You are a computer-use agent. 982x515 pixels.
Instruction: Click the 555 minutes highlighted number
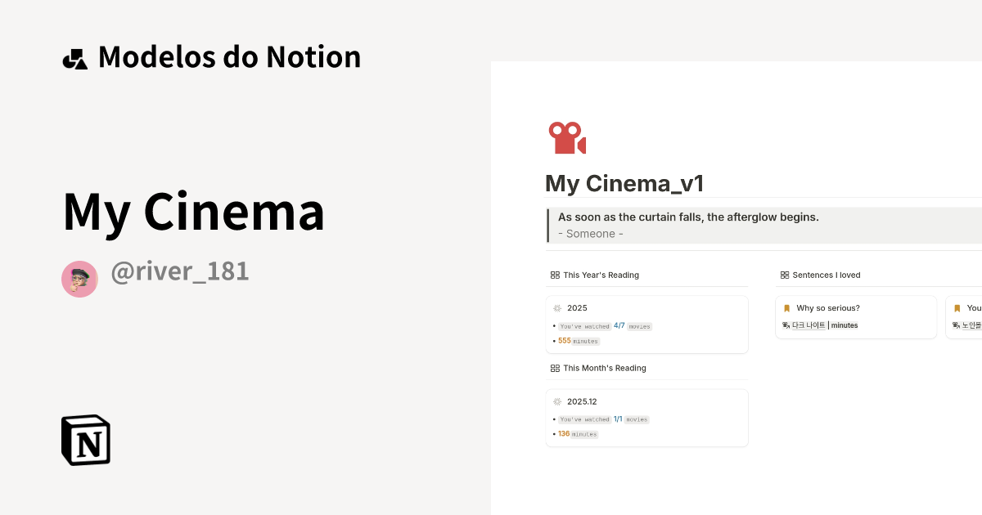tap(563, 341)
